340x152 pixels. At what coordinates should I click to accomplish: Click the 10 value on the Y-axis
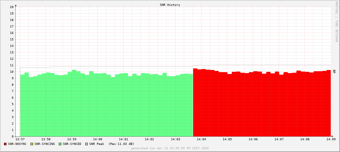[12, 72]
